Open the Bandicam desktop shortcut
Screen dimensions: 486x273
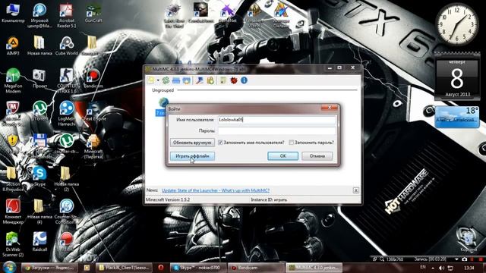point(93,79)
